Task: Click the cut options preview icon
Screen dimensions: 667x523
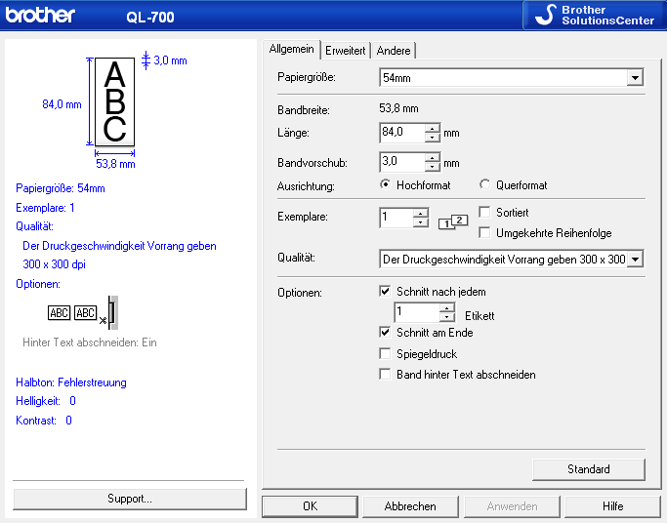Action: [83, 312]
